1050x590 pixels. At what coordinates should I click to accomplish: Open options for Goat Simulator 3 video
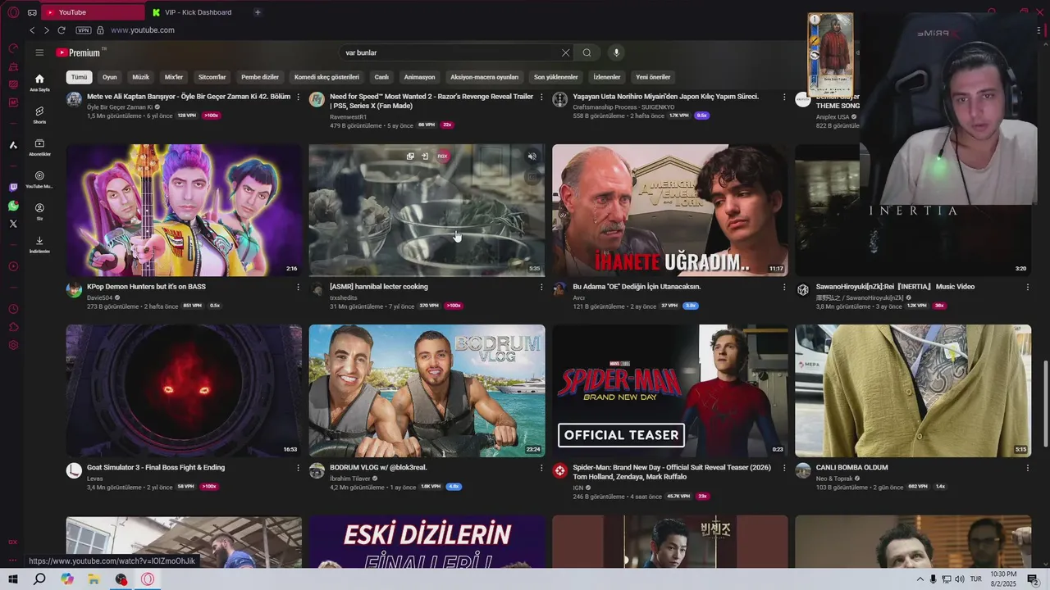tap(298, 468)
